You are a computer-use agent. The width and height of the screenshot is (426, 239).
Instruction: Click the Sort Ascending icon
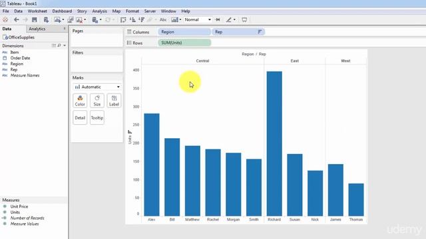tap(132, 20)
